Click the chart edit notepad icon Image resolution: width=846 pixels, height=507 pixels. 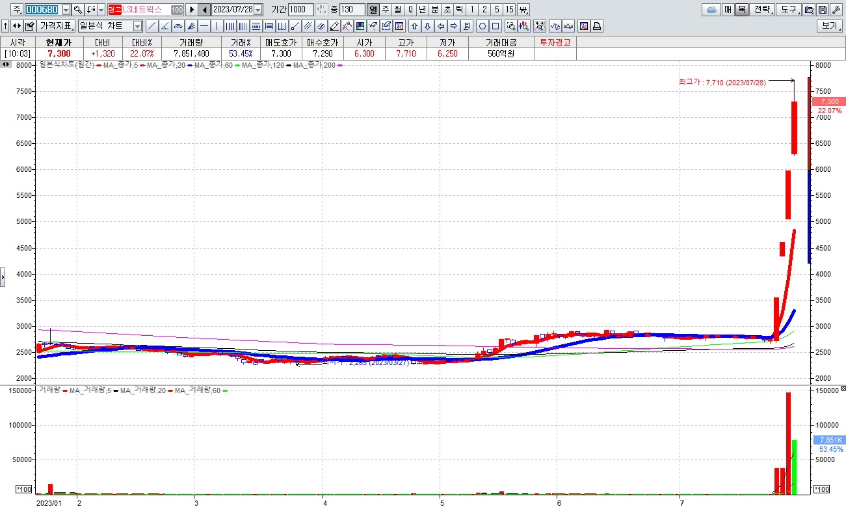(29, 26)
